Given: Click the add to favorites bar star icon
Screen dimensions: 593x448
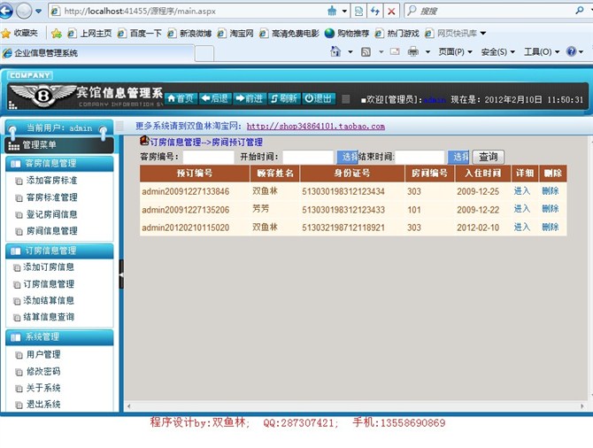Looking at the screenshot, I should [x=57, y=34].
